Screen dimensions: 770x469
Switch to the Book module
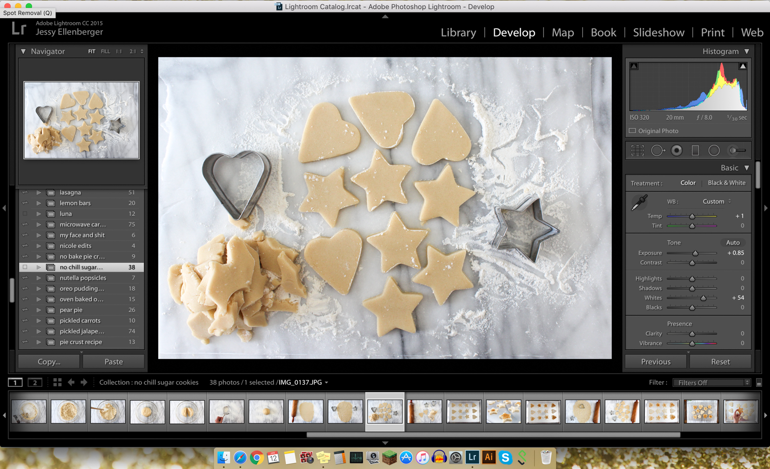[603, 32]
